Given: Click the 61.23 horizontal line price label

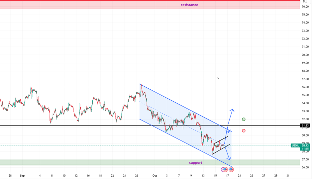Looking at the screenshot, I should point(305,126).
